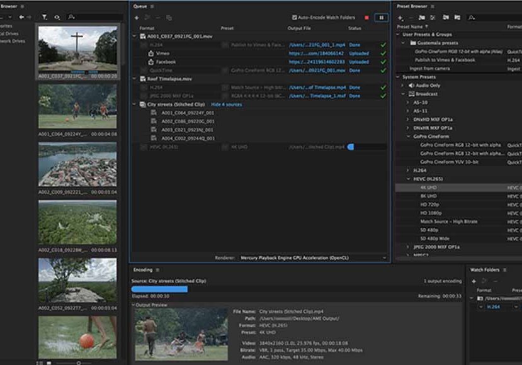522x365 pixels.
Task: Adjust the thumbnail size slider in Media Browser
Action: pyautogui.click(x=79, y=362)
